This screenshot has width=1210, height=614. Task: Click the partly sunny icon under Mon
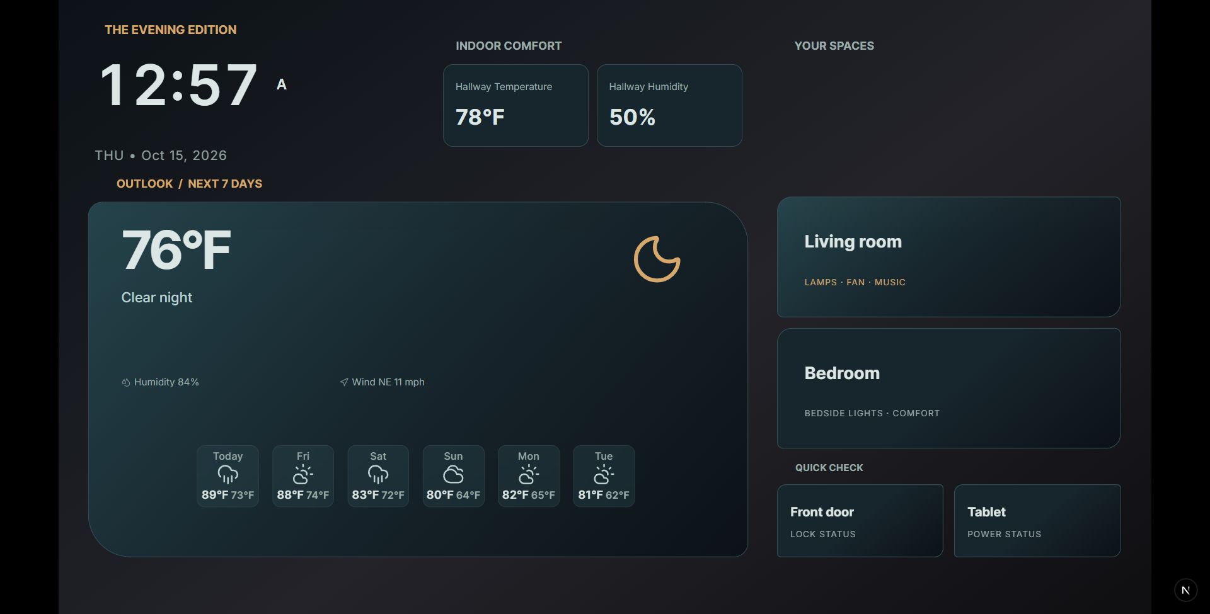(x=529, y=475)
